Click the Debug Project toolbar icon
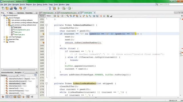This screenshot has height=102, width=183. coord(64,8)
